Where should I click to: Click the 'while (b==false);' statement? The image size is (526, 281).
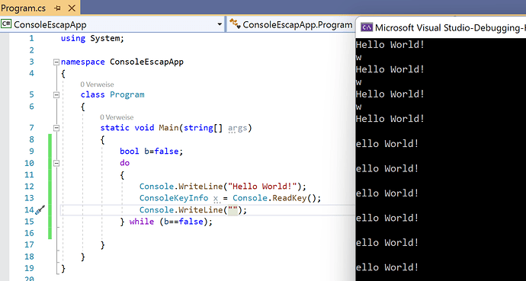point(171,222)
